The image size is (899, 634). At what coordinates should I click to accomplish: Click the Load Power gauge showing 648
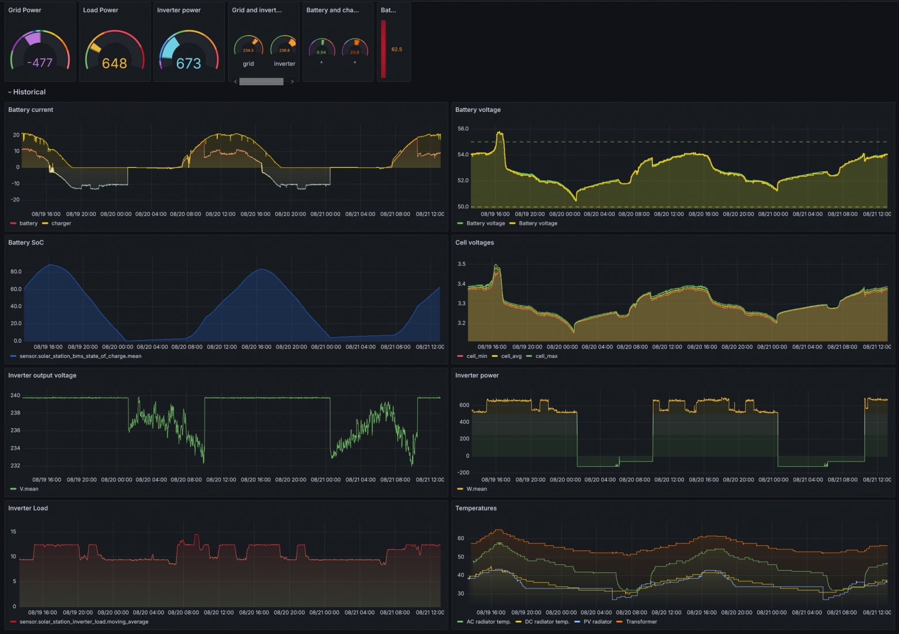[115, 50]
